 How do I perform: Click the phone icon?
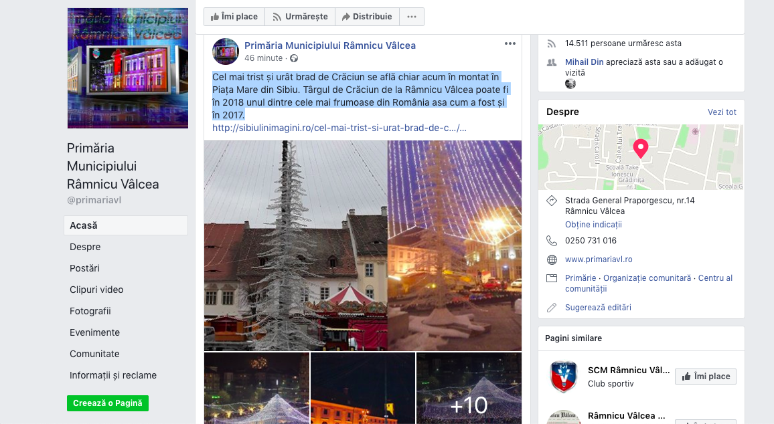552,241
